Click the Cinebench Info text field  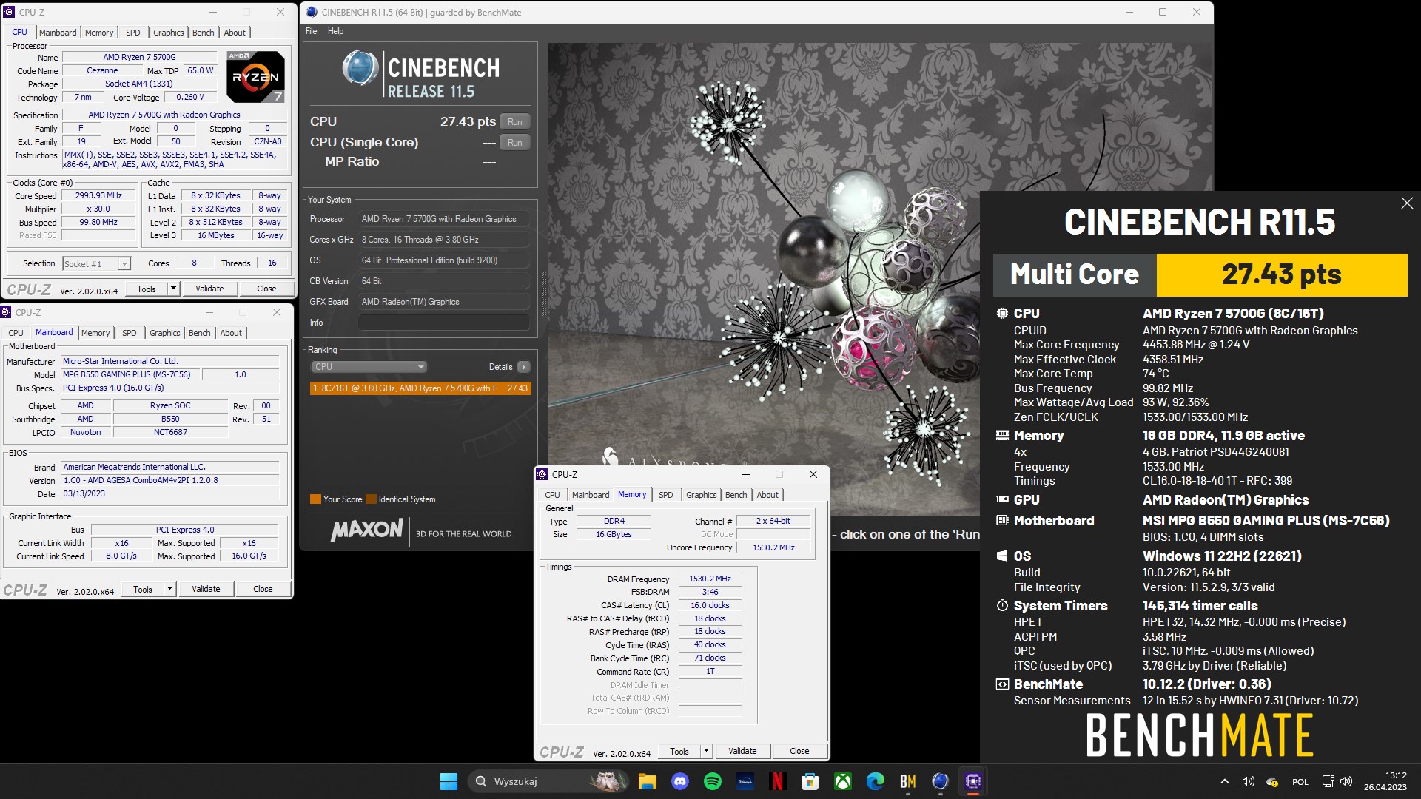[x=444, y=323]
